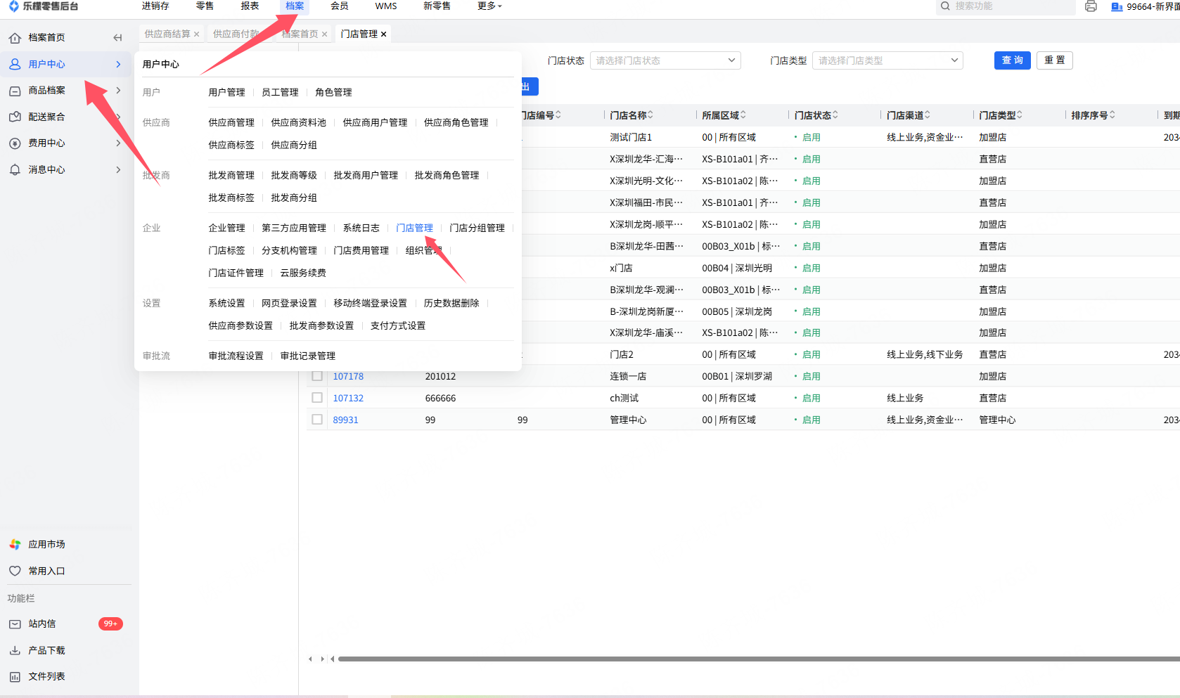Screen dimensions: 1180x698
Task: Expand the 商品档案 sidebar chevron
Action: point(118,91)
